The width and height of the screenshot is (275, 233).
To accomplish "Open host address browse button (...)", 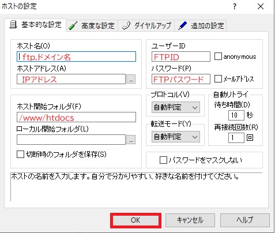I will pos(131,79).
